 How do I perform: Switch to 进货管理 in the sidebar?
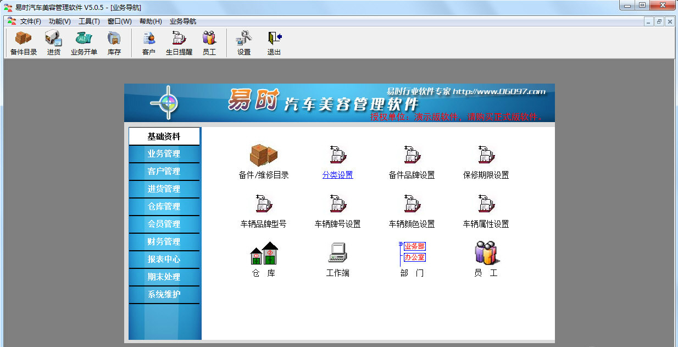164,189
